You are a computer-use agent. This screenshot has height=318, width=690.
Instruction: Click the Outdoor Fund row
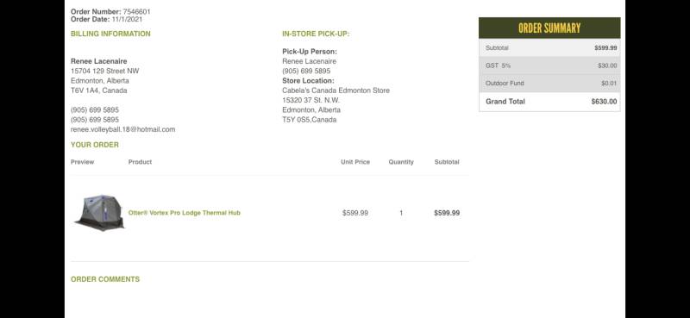(x=549, y=83)
